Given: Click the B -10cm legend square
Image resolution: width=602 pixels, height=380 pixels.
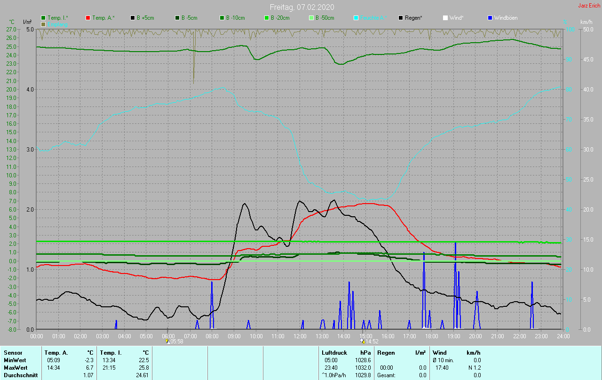Looking at the screenshot, I should 222,18.
